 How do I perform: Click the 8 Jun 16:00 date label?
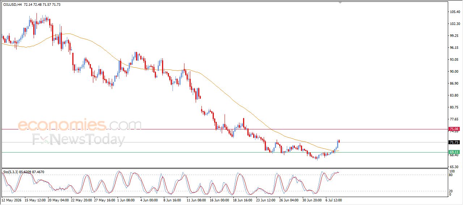172,200
